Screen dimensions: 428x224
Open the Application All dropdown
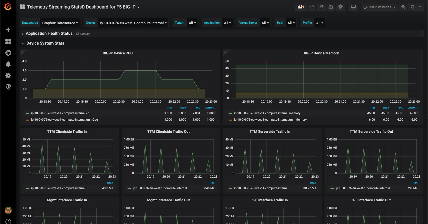(227, 23)
